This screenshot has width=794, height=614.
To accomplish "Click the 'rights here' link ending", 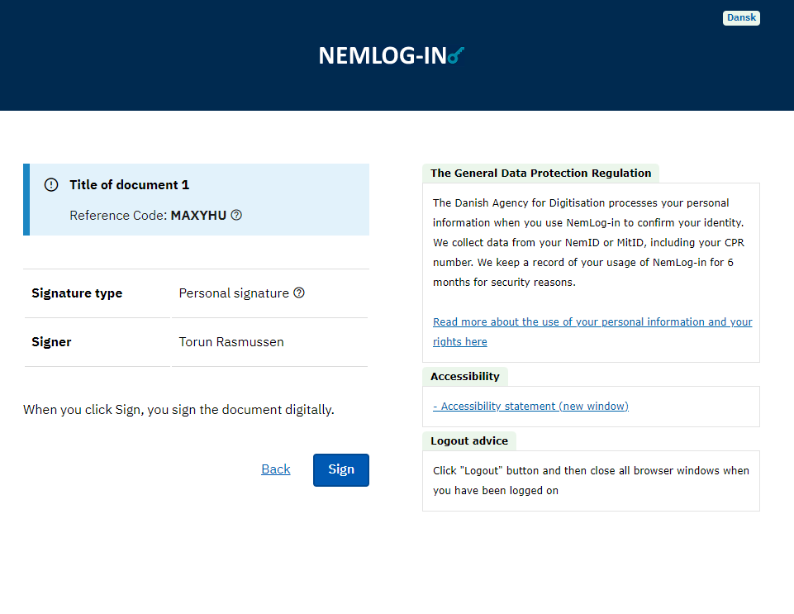I will click(459, 341).
